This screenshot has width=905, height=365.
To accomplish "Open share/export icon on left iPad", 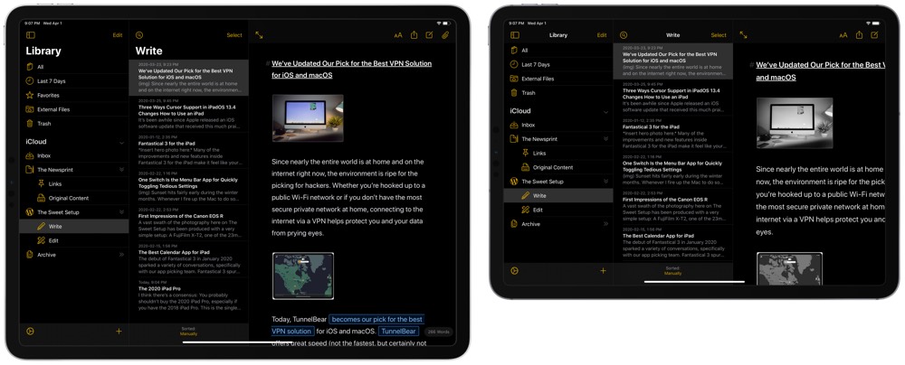I will pos(414,34).
